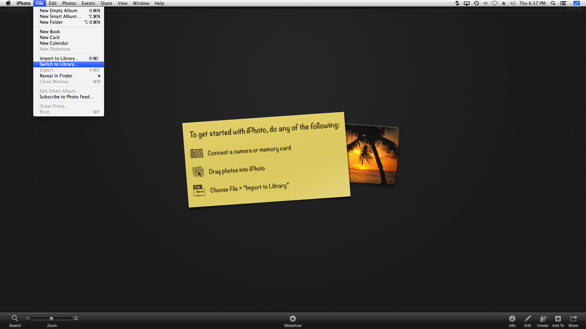
Task: Click the Search magnifier icon in bottom toolbar
Action: [15, 318]
